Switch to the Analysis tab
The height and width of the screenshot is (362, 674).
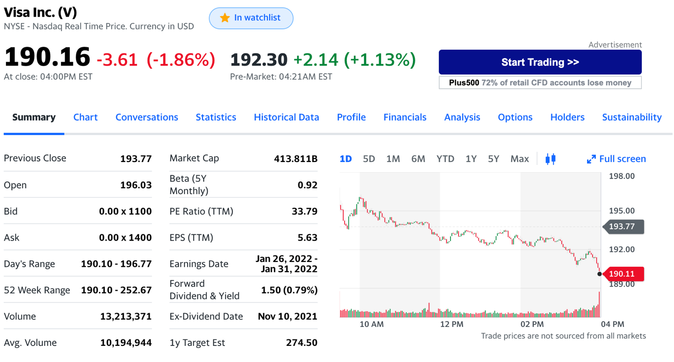click(x=462, y=117)
